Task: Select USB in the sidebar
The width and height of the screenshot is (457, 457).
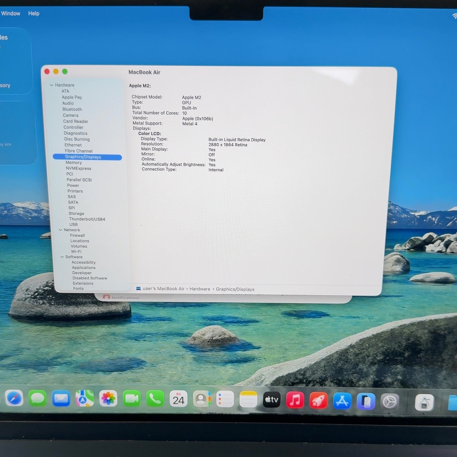Action: point(74,225)
